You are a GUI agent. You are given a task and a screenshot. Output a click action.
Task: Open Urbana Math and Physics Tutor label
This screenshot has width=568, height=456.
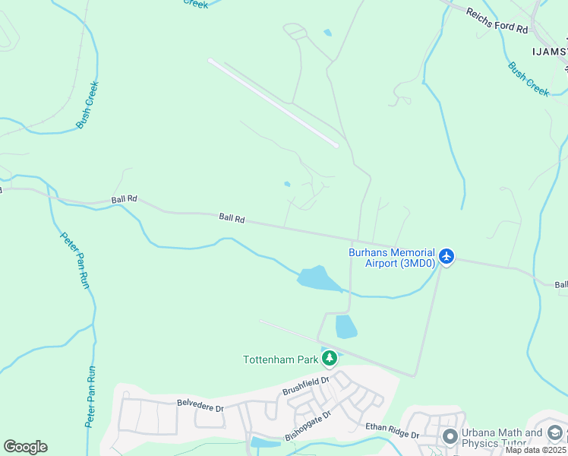tap(502, 438)
